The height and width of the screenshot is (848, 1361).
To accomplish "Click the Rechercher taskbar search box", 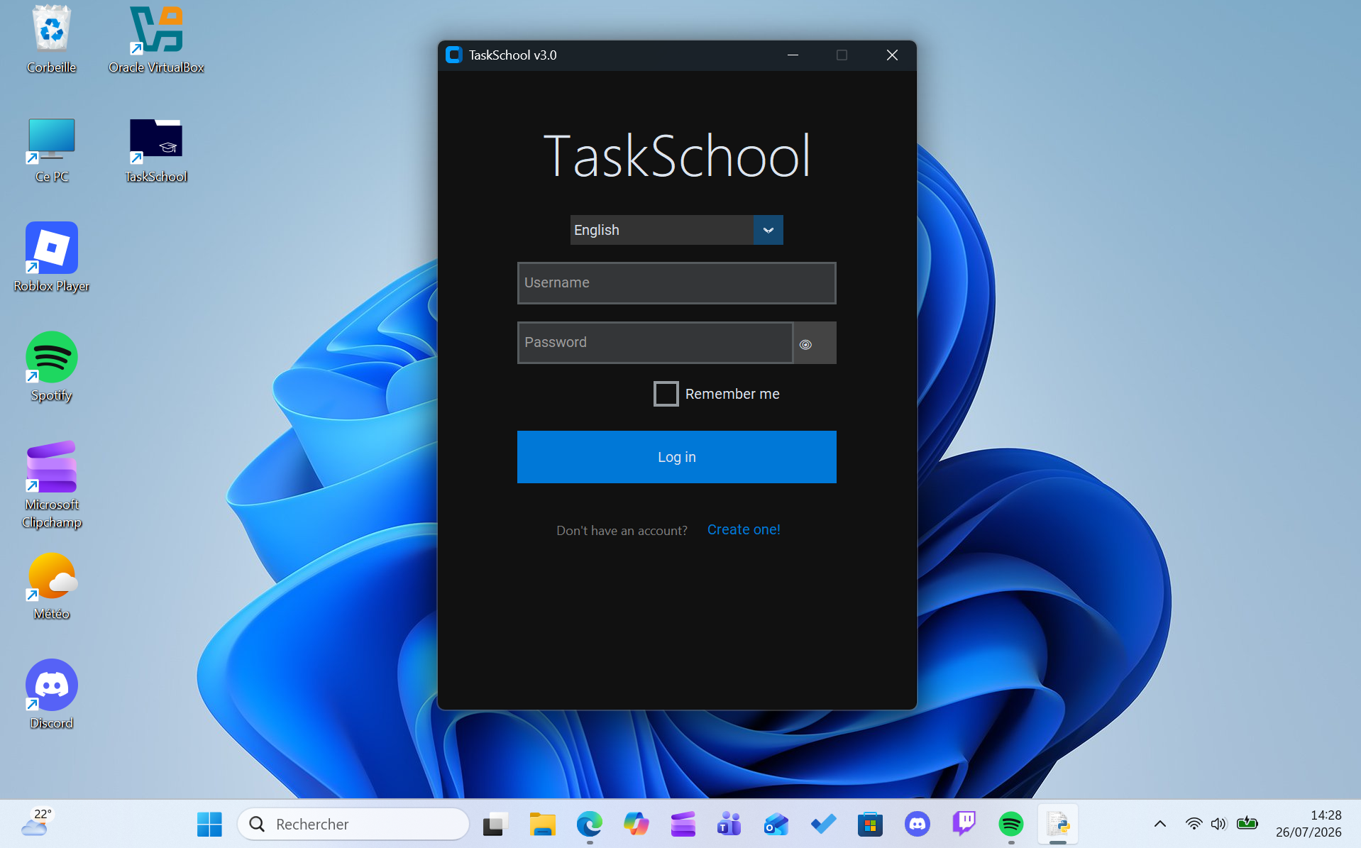I will [x=353, y=824].
